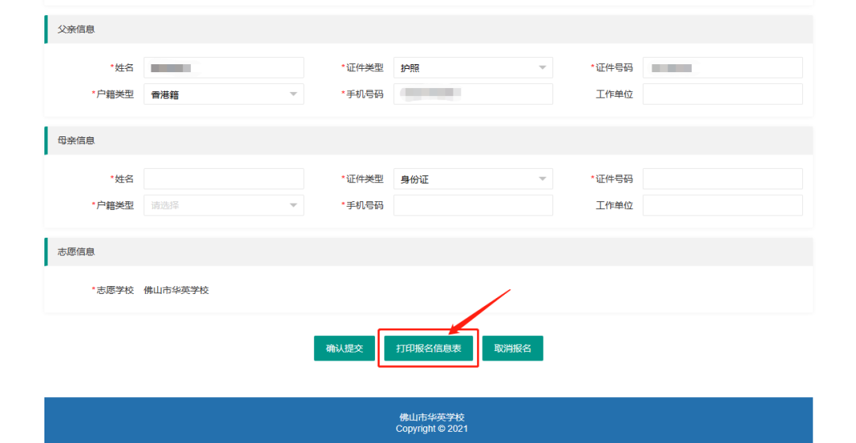This screenshot has height=443, width=856.
Task: Click the 志愿学校 value 佛山市华英学校
Action: [176, 290]
